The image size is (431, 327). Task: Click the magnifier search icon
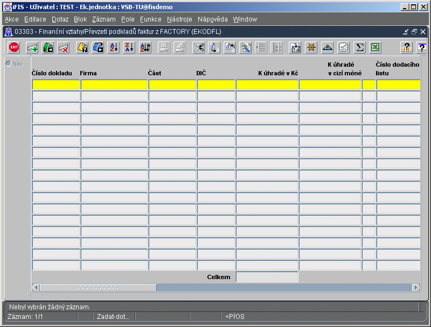tap(246, 47)
